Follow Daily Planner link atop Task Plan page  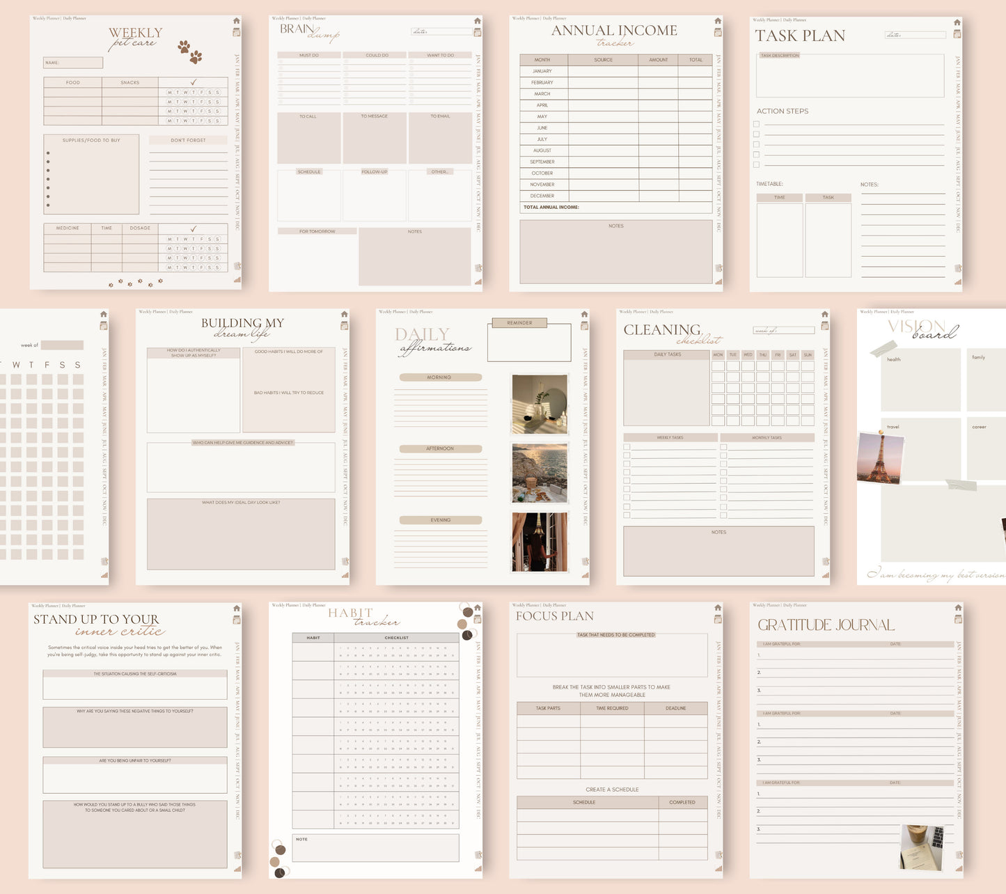[x=795, y=20]
